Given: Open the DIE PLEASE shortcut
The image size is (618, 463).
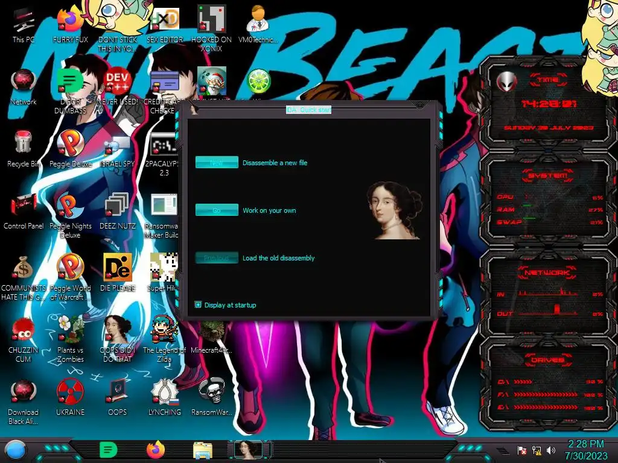Looking at the screenshot, I should pyautogui.click(x=117, y=272).
